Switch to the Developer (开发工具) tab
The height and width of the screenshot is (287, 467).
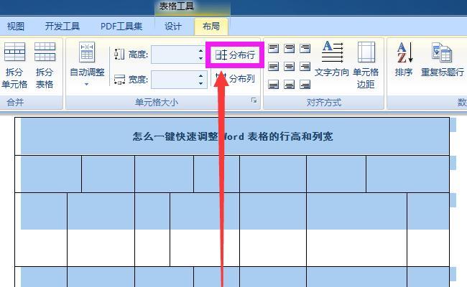coord(63,26)
